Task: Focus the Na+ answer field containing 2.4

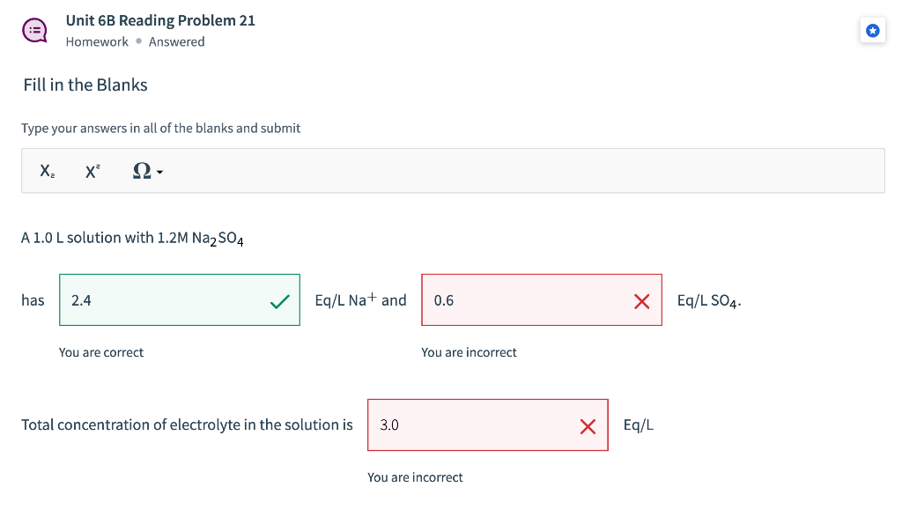Action: [x=167, y=300]
